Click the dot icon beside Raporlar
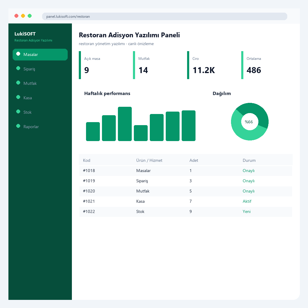The height and width of the screenshot is (308, 308). (x=18, y=126)
